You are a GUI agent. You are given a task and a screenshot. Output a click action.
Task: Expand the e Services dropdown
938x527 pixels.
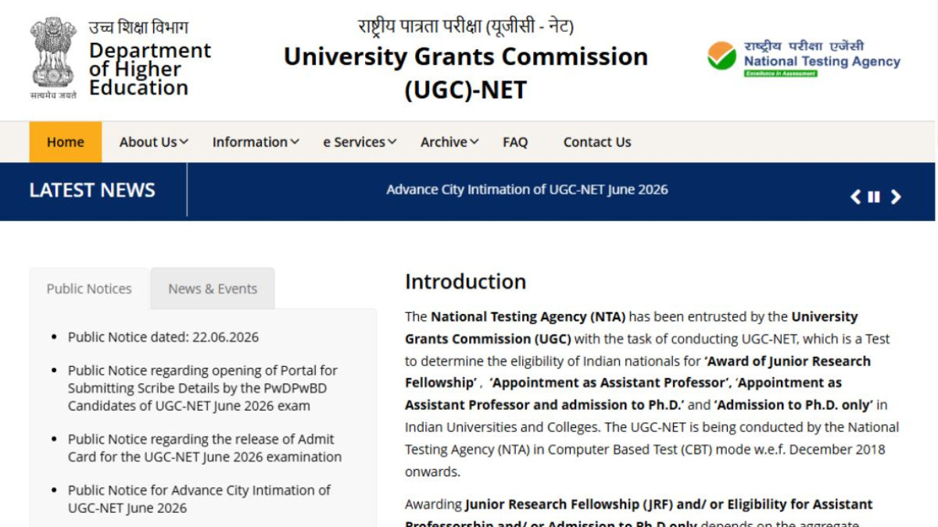coord(360,142)
